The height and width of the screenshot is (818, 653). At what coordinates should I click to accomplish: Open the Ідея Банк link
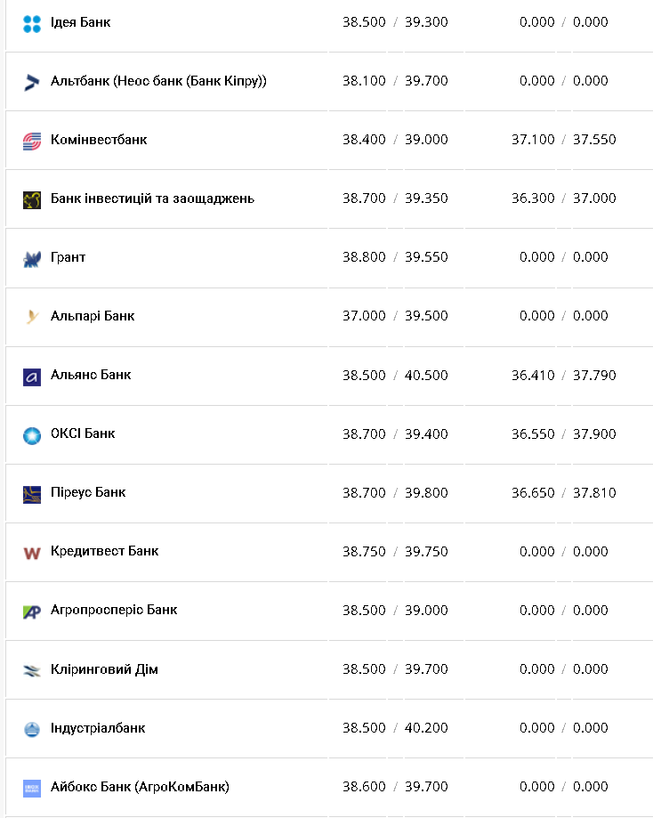[x=81, y=22]
